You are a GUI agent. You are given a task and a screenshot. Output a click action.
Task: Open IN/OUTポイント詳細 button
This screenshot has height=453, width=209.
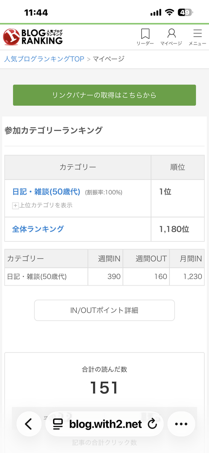pyautogui.click(x=104, y=310)
